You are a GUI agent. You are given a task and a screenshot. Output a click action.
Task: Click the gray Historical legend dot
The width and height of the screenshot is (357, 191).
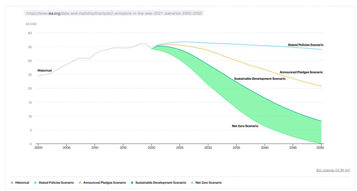point(12,183)
